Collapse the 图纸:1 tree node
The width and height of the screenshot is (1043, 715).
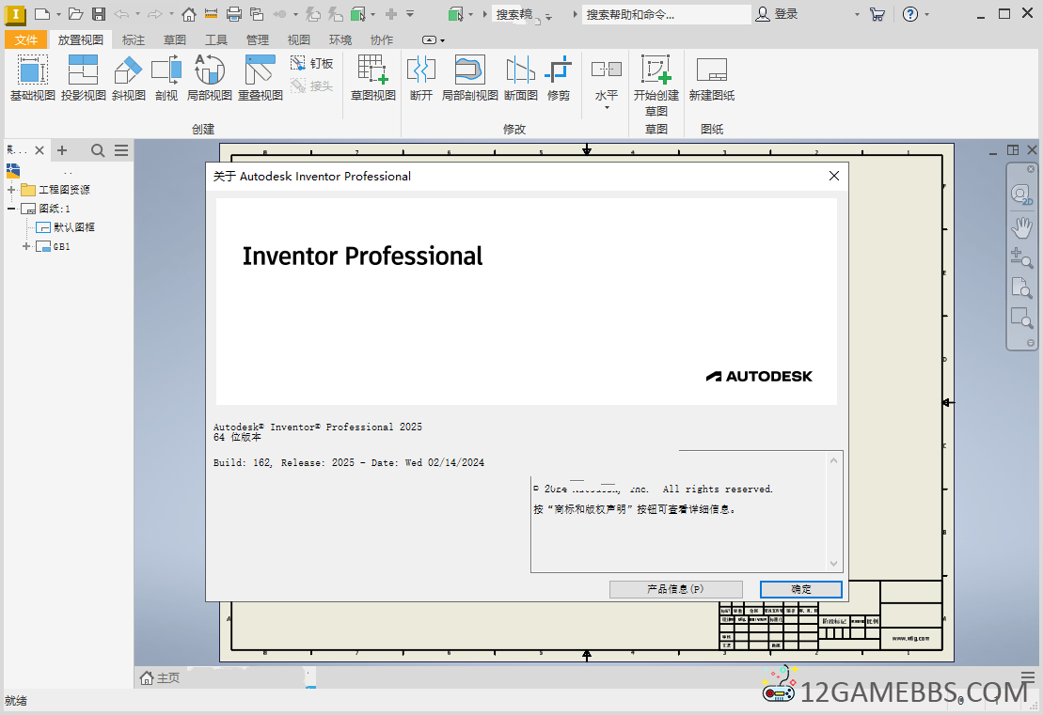(11, 209)
